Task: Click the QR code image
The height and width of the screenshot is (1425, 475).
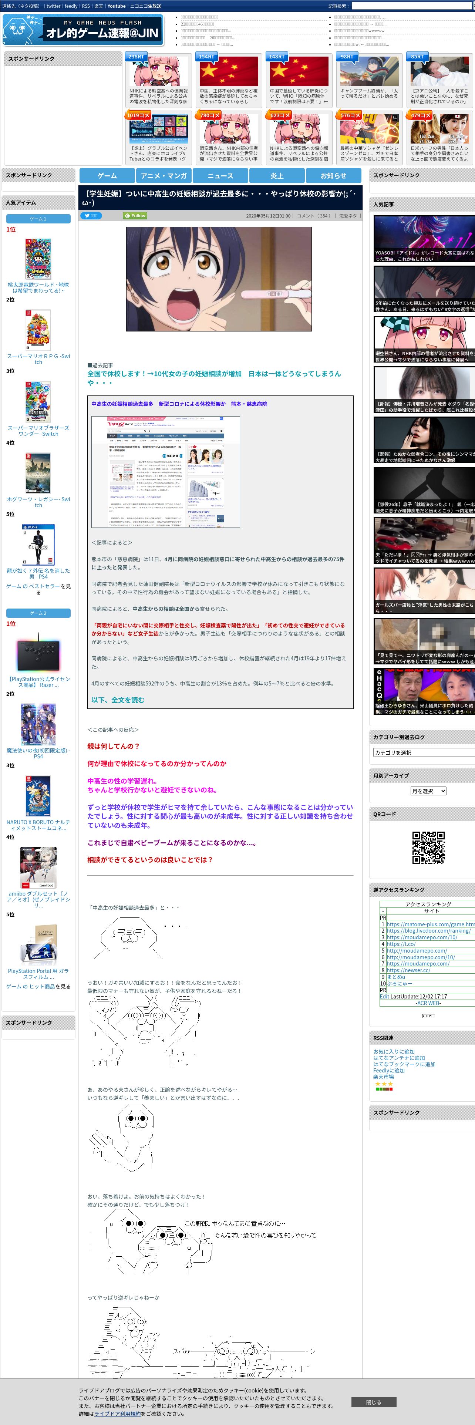Action: point(428,848)
